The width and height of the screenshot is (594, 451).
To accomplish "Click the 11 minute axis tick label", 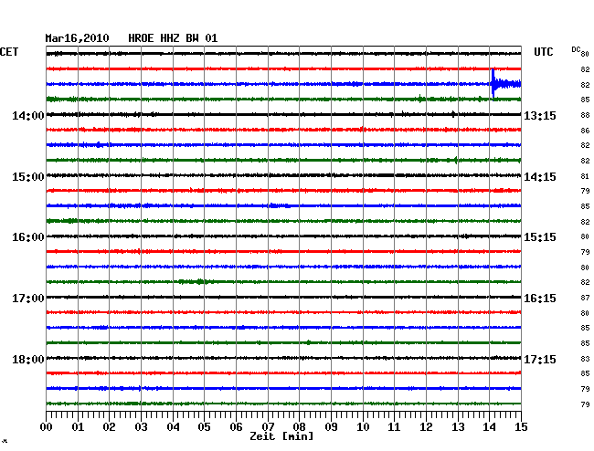I will click(394, 427).
